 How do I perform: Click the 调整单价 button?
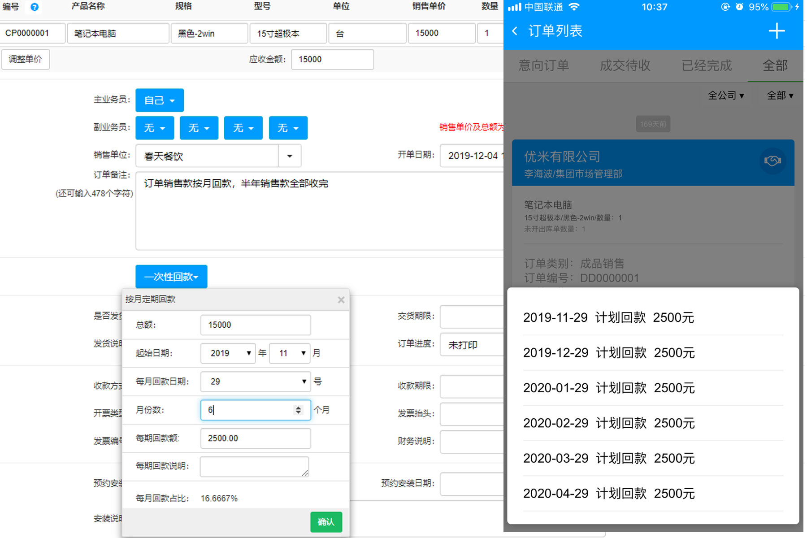coord(26,59)
